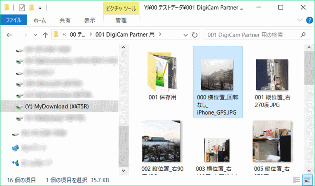
Task: Select the 001 縦位置_右270度.JPG thumbnail
Action: (272, 75)
